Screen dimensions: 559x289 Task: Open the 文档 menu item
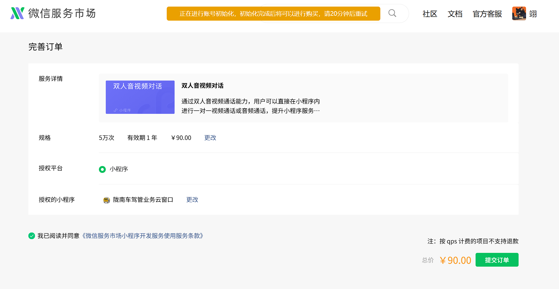point(455,14)
